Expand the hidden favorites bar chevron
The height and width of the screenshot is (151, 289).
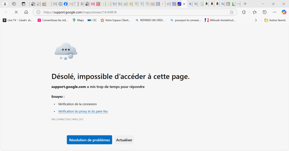256,20
